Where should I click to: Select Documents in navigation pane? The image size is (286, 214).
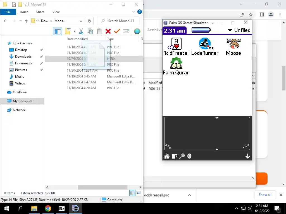point(23,63)
